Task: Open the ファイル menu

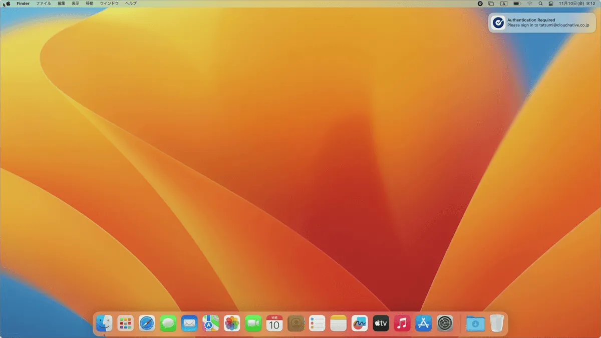Action: point(43,4)
